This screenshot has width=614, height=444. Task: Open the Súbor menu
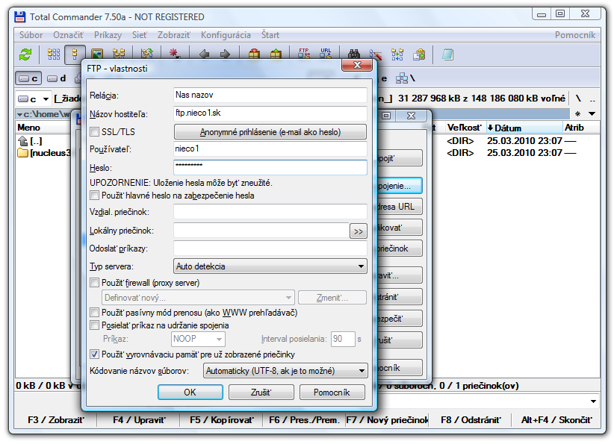[31, 35]
